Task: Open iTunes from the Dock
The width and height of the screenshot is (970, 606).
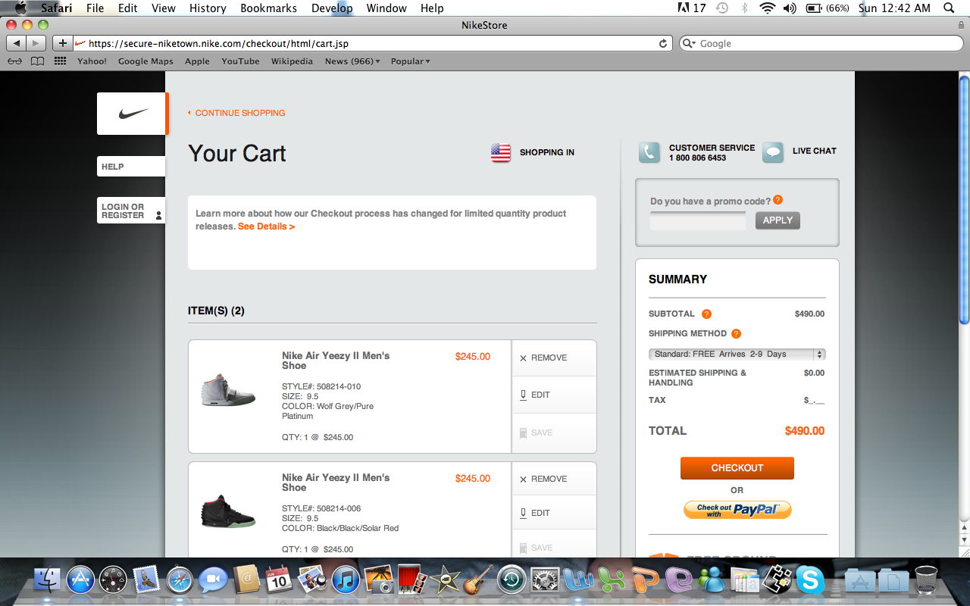Action: [346, 580]
